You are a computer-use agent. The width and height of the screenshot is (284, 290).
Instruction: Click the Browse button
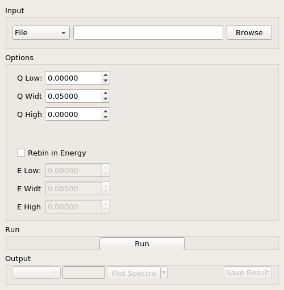(249, 33)
